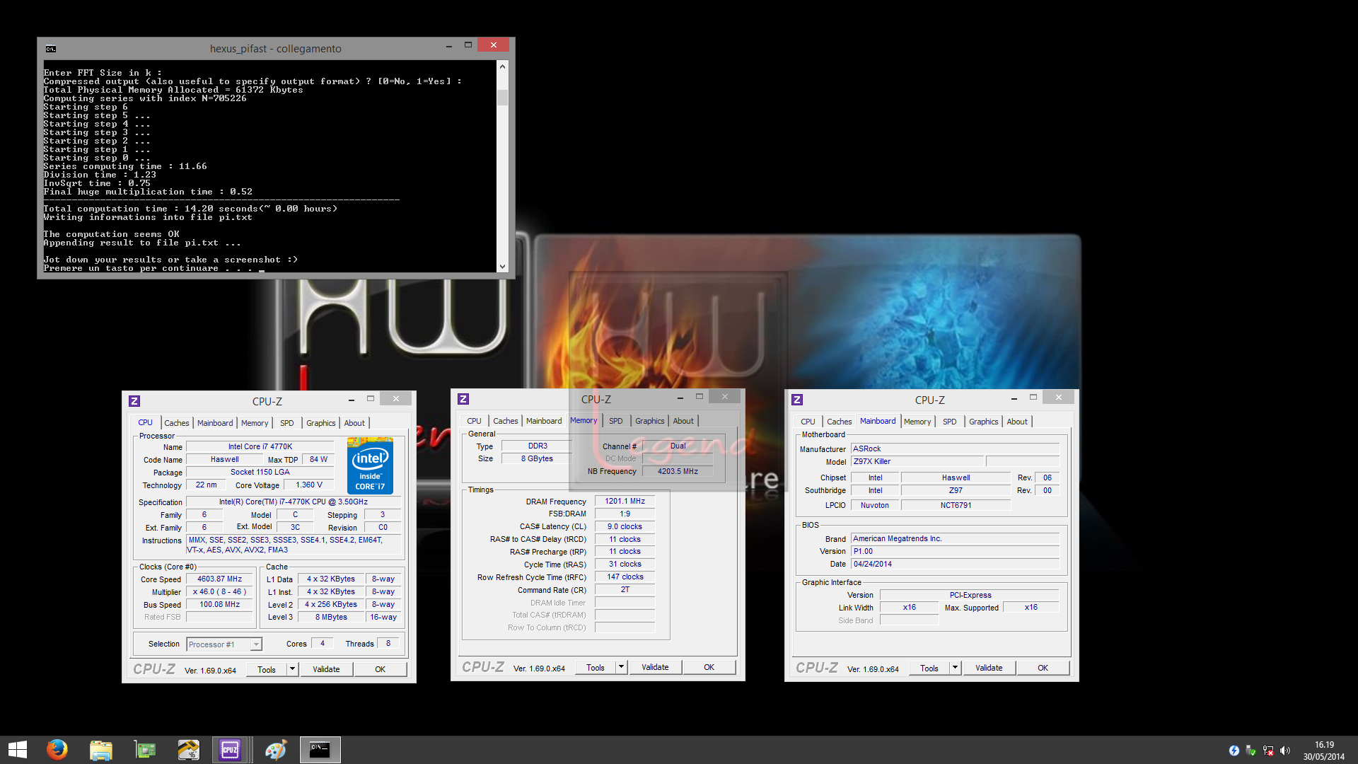The height and width of the screenshot is (764, 1358).
Task: Click the CPU-Z logo in middle window title
Action: click(x=463, y=399)
